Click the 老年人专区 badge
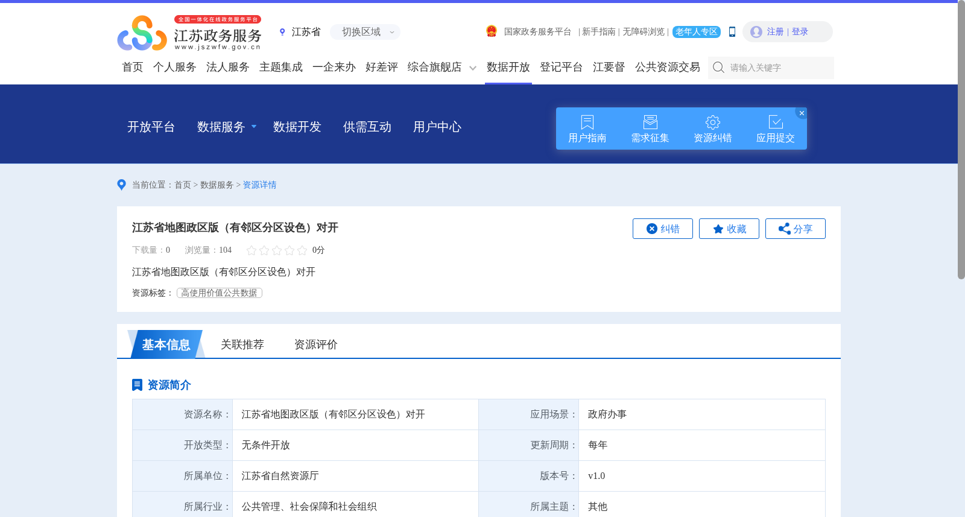The width and height of the screenshot is (965, 517). [697, 32]
